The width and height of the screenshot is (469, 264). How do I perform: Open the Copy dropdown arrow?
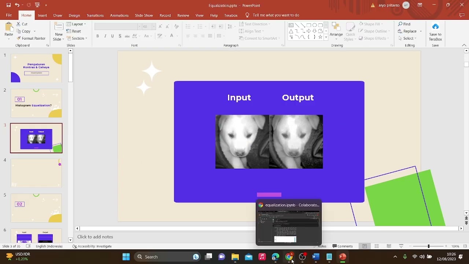click(x=34, y=31)
